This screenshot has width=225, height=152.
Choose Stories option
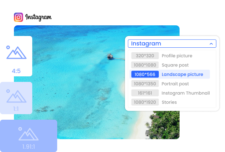tap(169, 102)
